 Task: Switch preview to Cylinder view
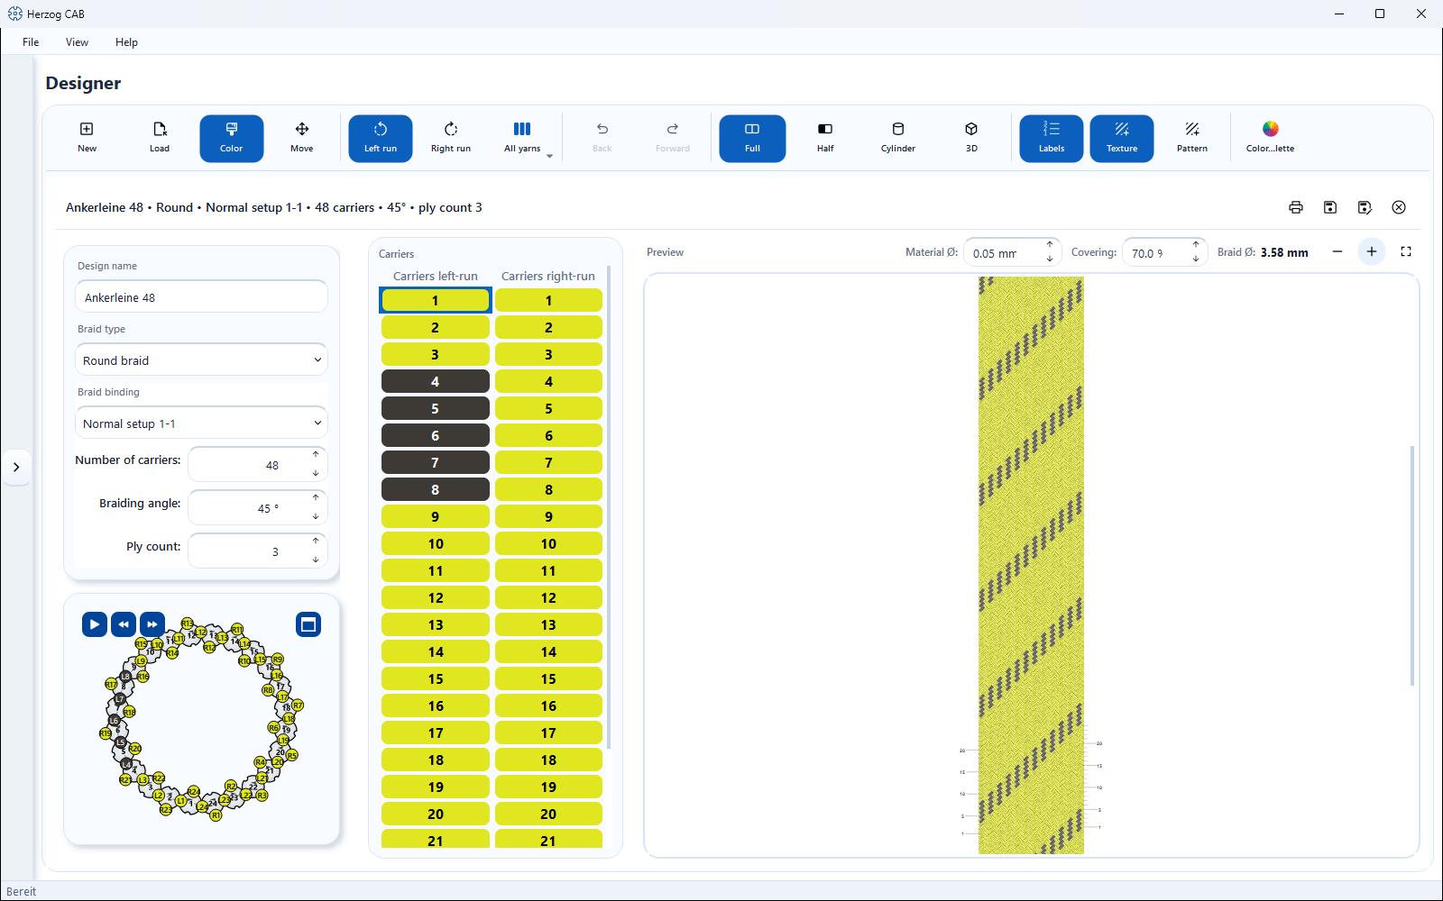point(898,138)
